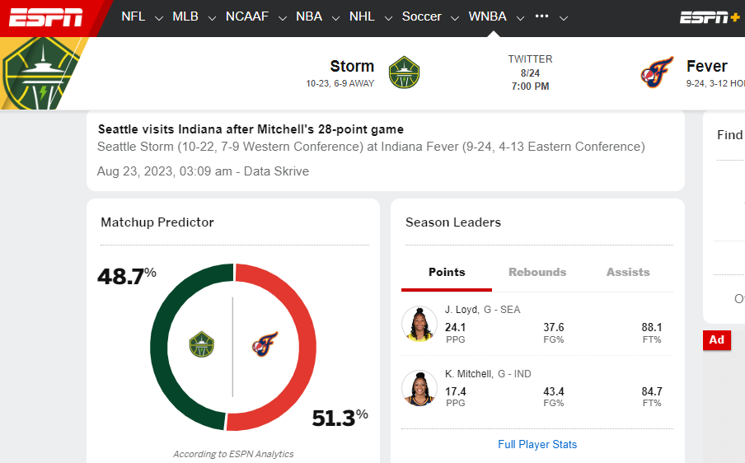745x463 pixels.
Task: Click the Storm team name link
Action: click(x=352, y=66)
